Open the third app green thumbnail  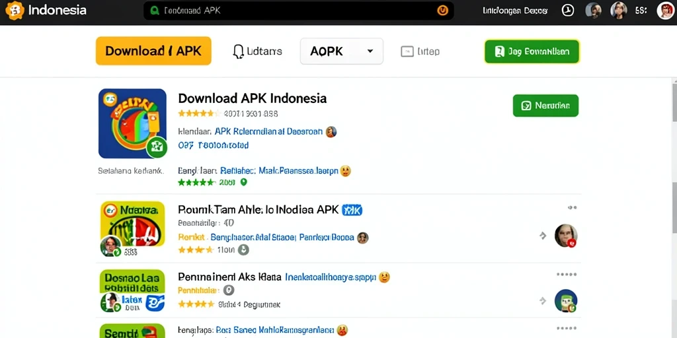132,291
